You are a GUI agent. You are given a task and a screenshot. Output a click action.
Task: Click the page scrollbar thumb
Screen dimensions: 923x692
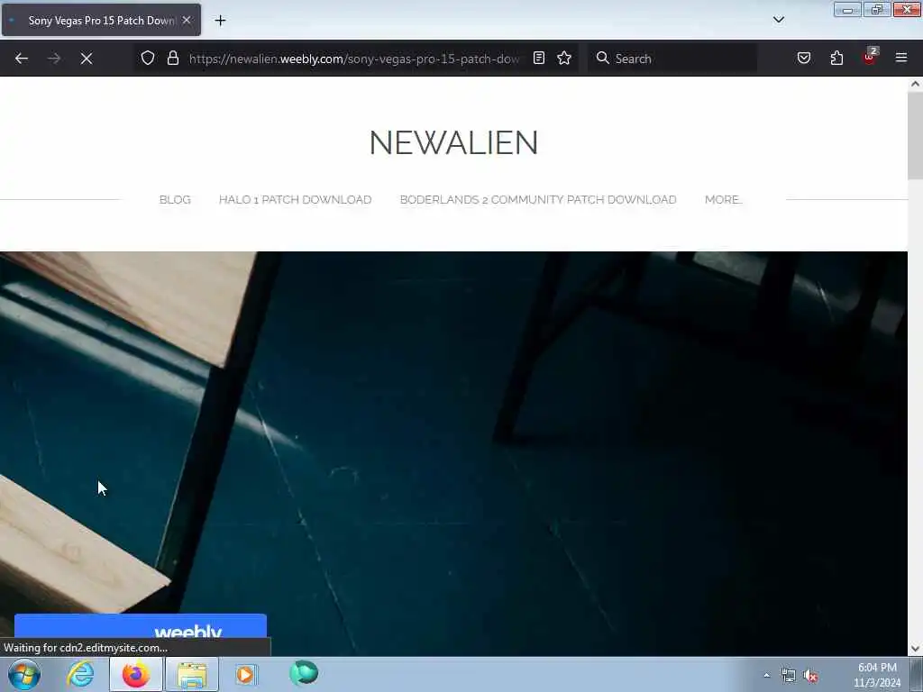click(x=915, y=135)
